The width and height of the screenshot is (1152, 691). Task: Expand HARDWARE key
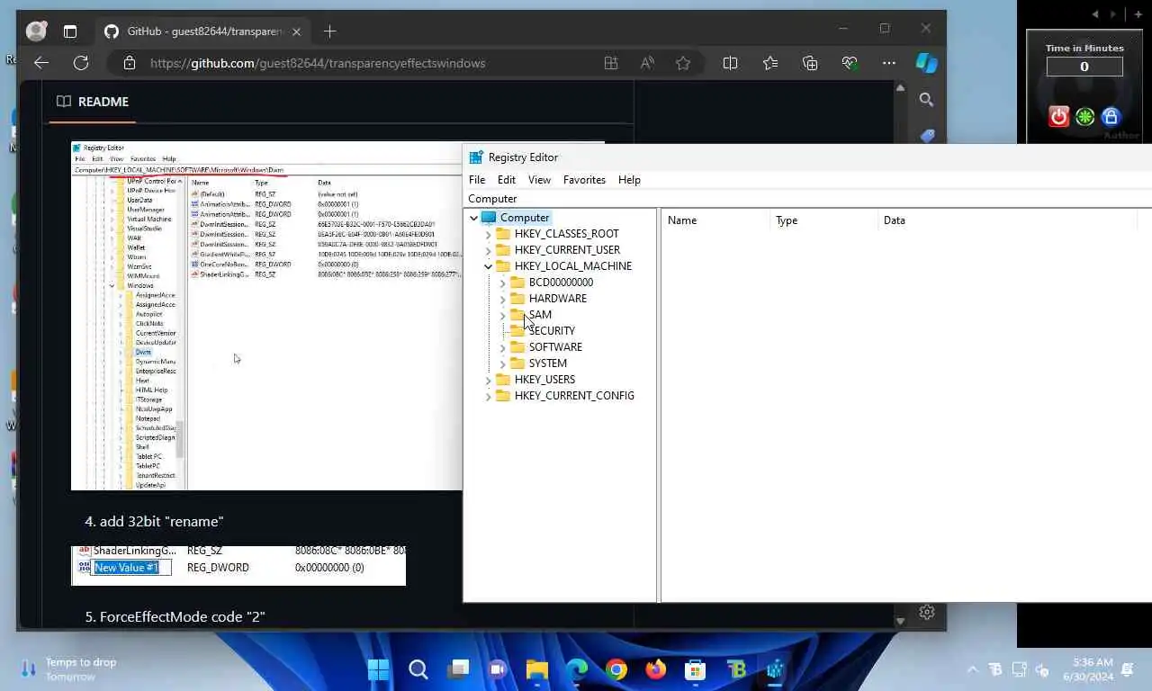point(502,299)
